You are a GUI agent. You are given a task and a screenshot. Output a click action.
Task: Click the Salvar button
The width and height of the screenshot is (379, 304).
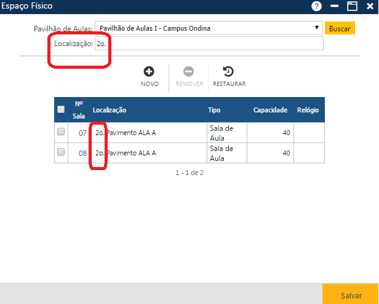pos(351,295)
